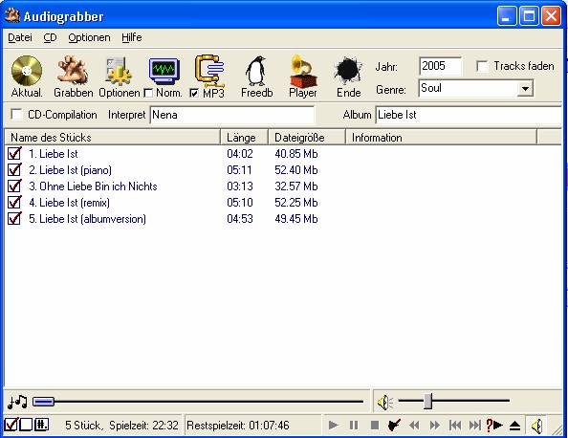Open the Hilfe menu
568x438 pixels.
(x=132, y=37)
